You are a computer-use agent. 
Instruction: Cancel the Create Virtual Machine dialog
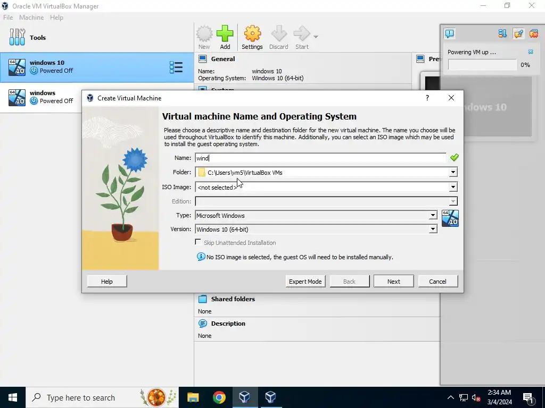pyautogui.click(x=437, y=282)
